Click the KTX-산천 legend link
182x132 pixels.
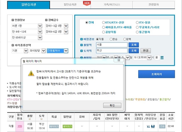pyautogui.click(x=13, y=99)
